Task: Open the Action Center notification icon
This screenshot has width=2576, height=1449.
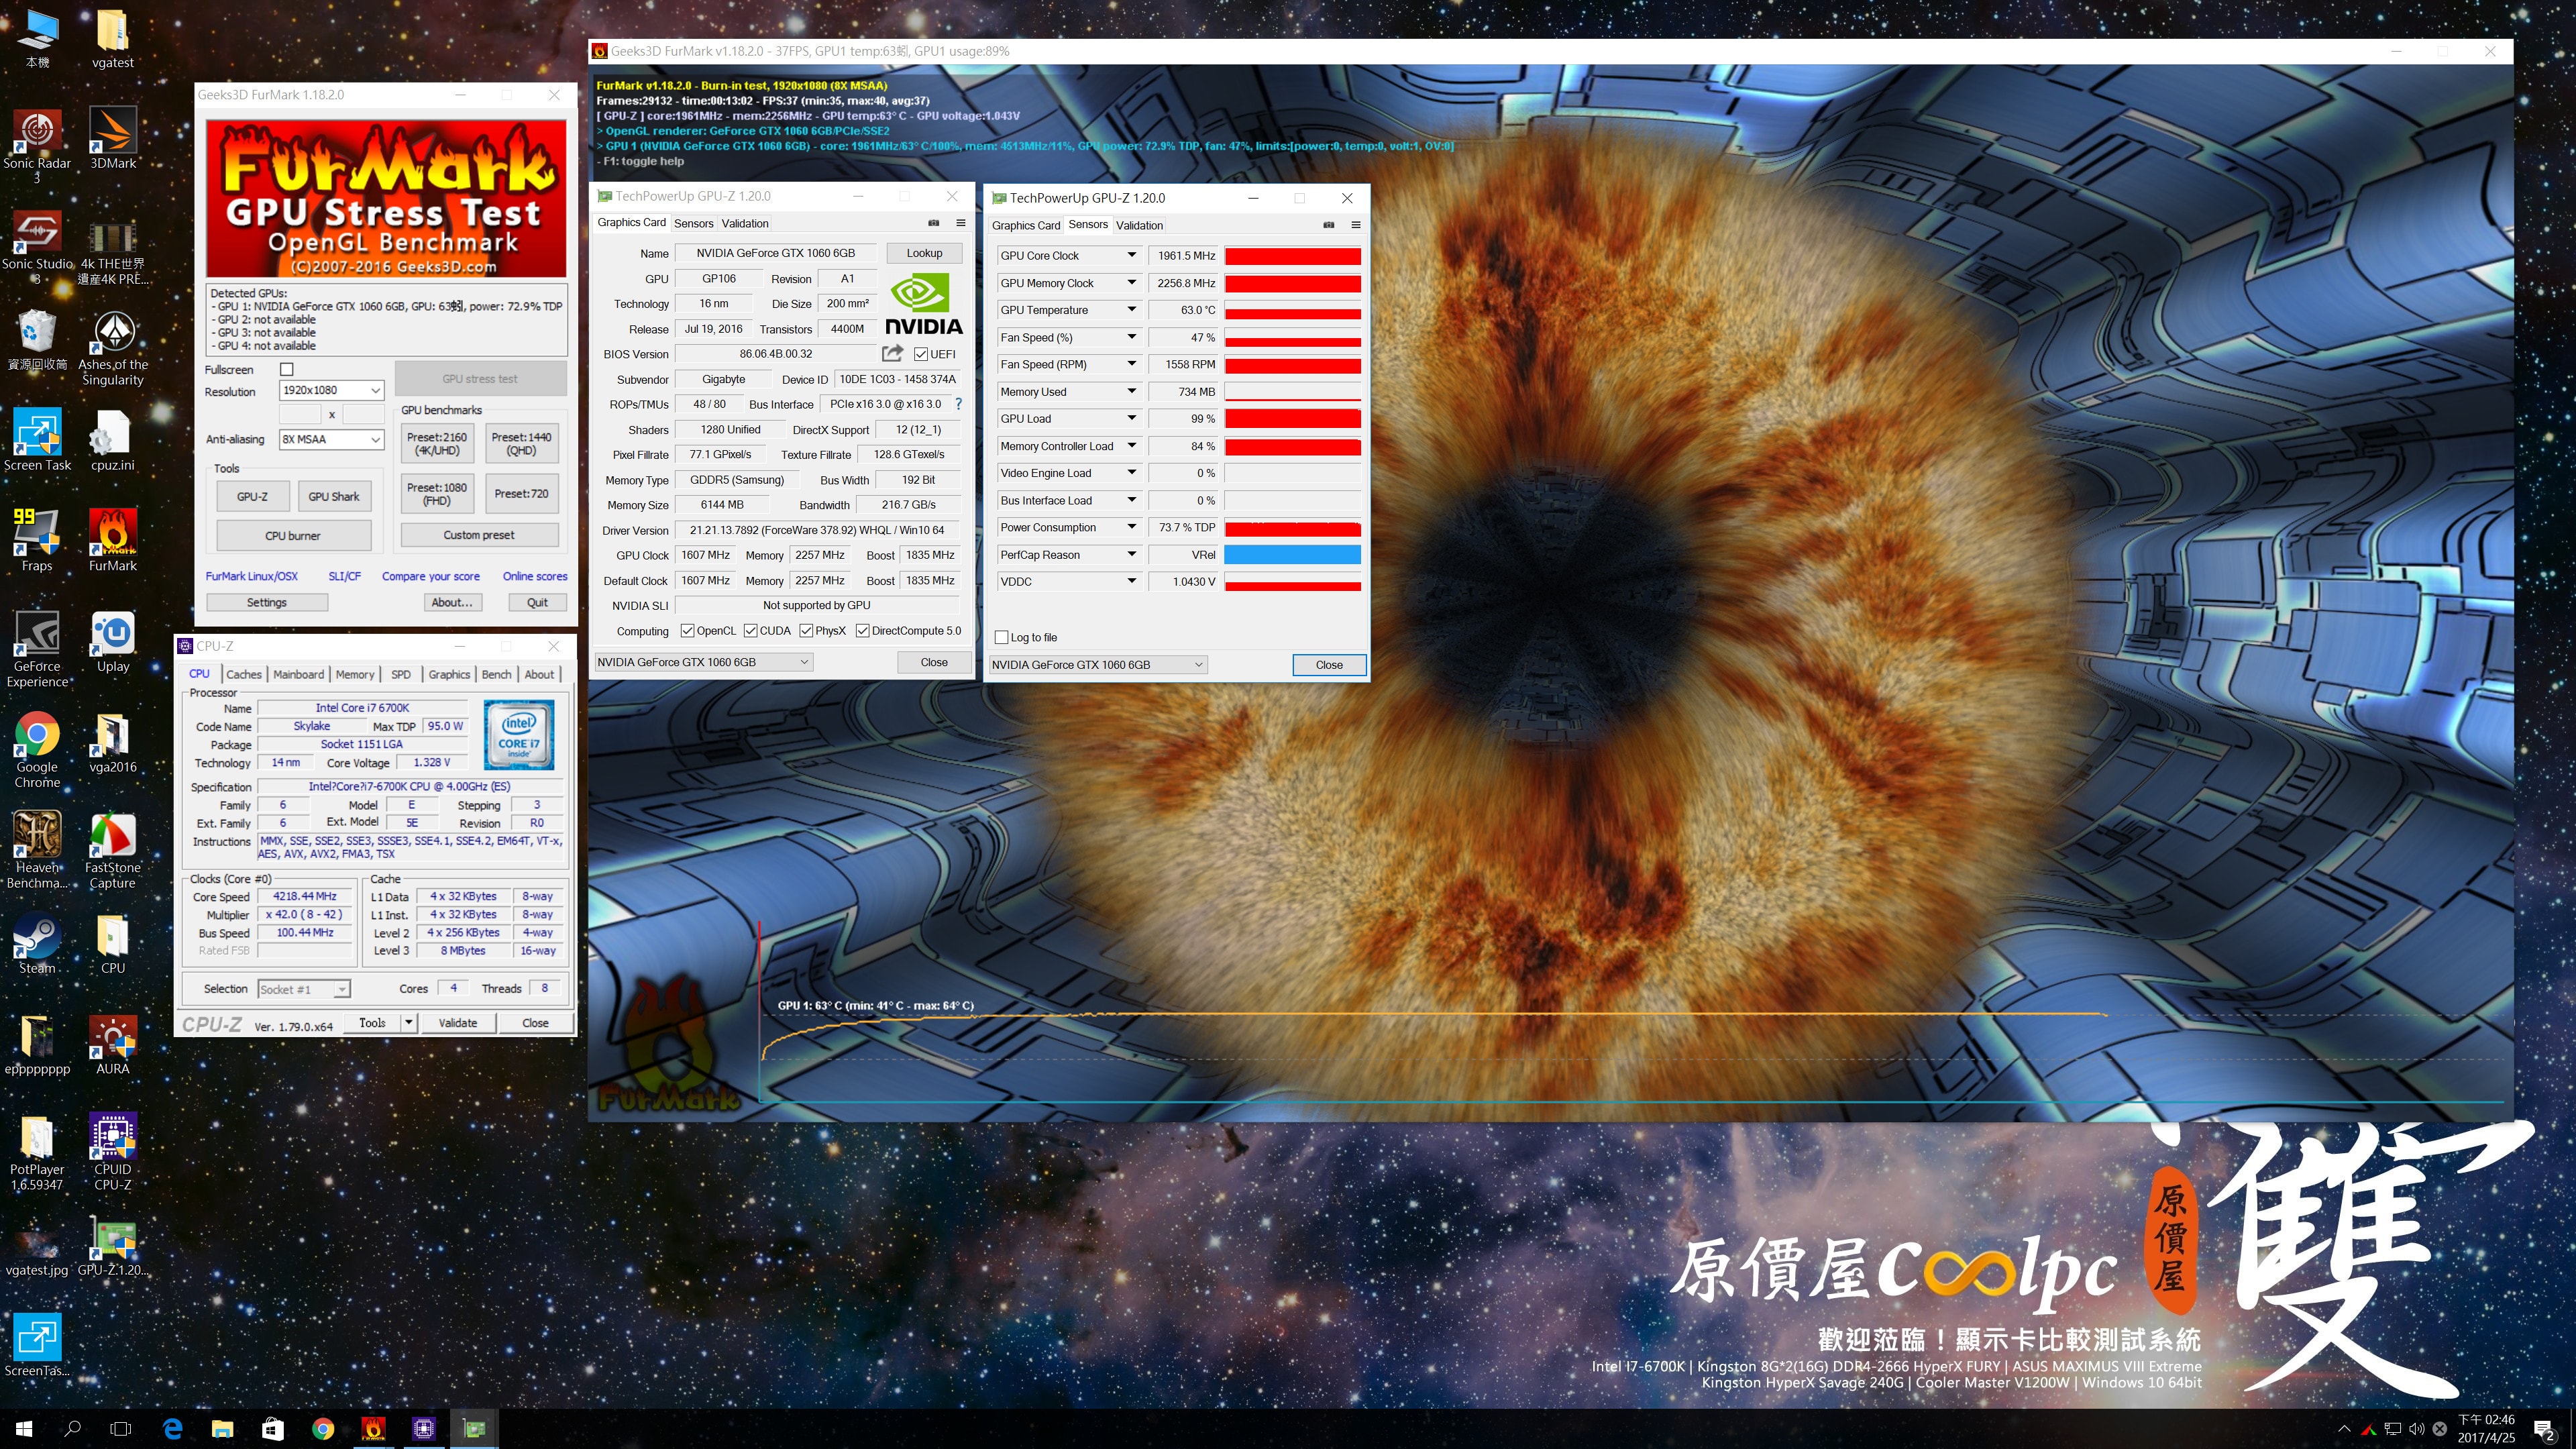Action: point(2544,1429)
